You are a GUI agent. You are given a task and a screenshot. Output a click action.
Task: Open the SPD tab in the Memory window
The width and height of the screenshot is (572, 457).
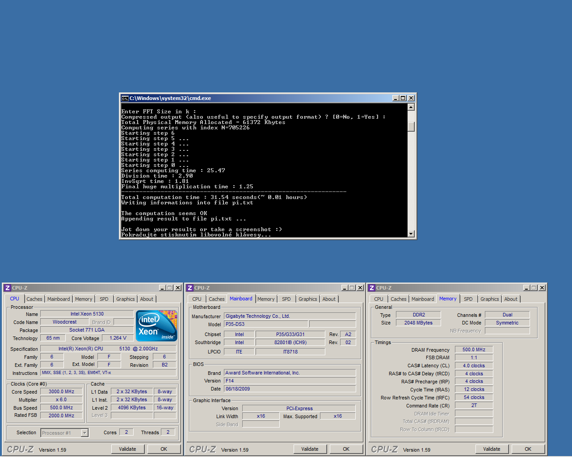pyautogui.click(x=468, y=299)
